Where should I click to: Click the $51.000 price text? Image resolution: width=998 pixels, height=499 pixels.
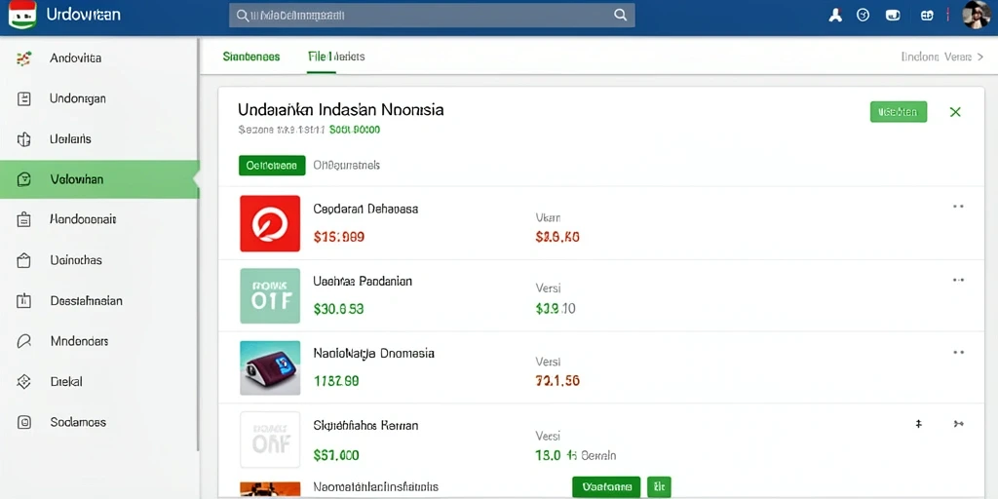(x=336, y=456)
